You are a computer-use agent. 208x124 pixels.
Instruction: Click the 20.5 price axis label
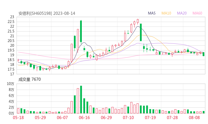click(x=11, y=41)
